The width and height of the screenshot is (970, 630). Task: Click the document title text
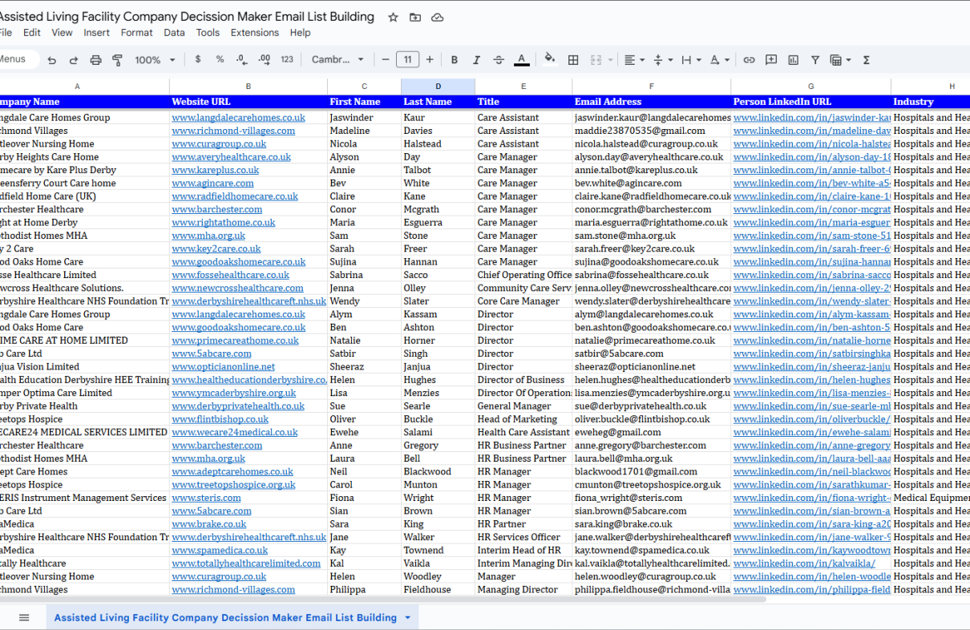click(186, 17)
